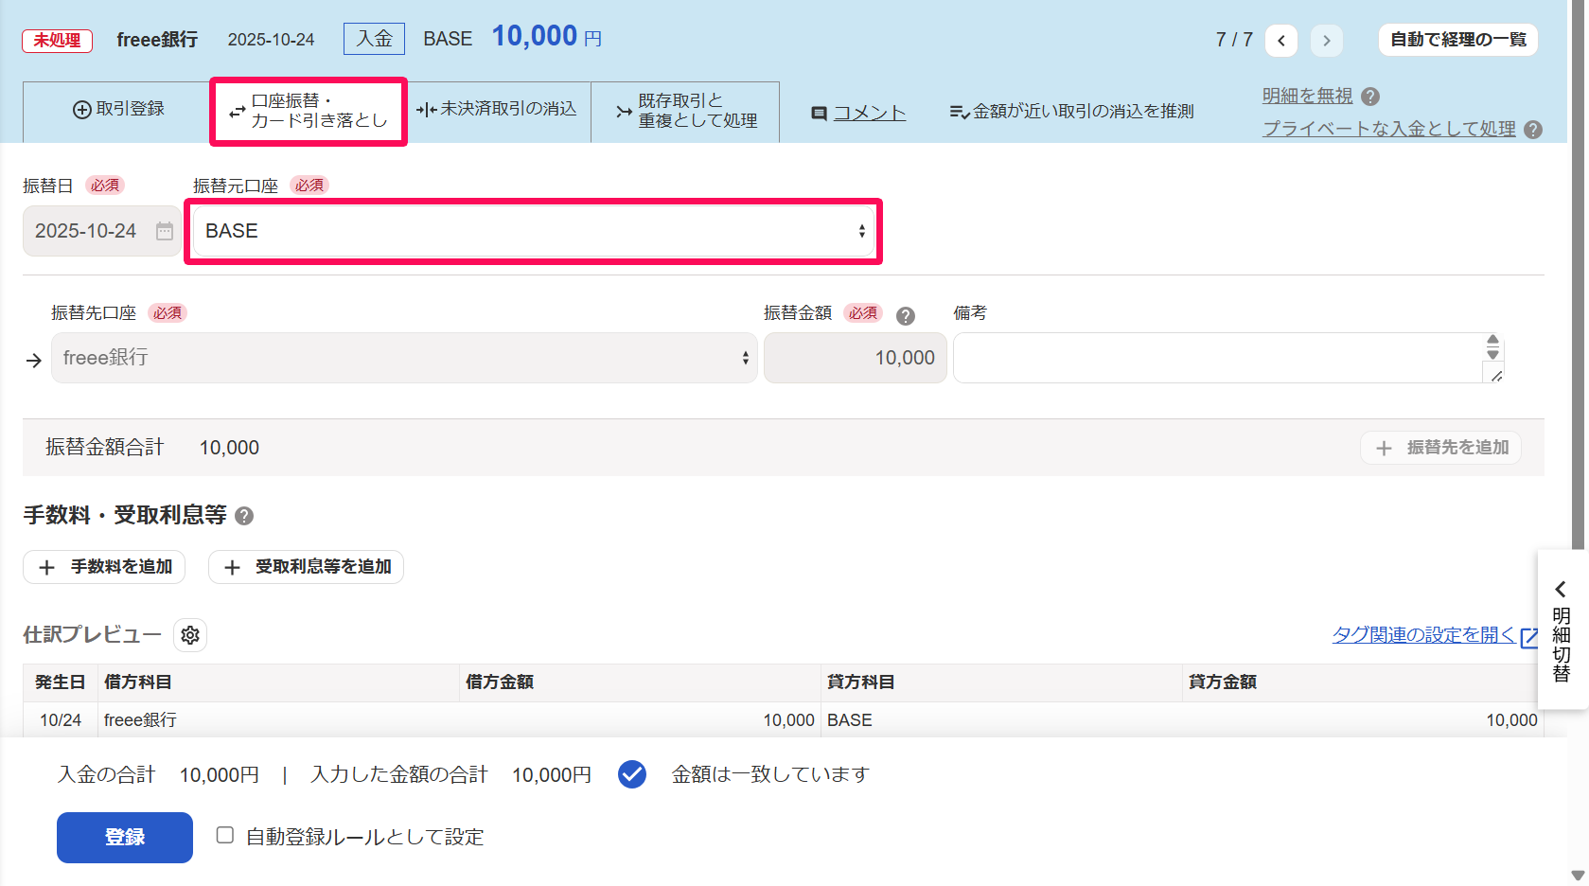Open 仕訳プレビュー gear settings icon
1589x886 pixels.
(x=190, y=635)
